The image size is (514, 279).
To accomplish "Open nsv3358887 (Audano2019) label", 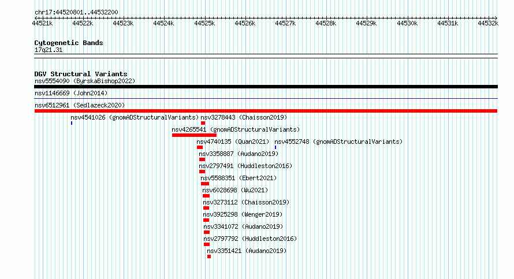I will (x=239, y=154).
